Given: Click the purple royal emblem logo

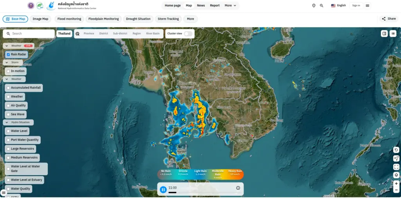Looking at the screenshot, I should [31, 5].
